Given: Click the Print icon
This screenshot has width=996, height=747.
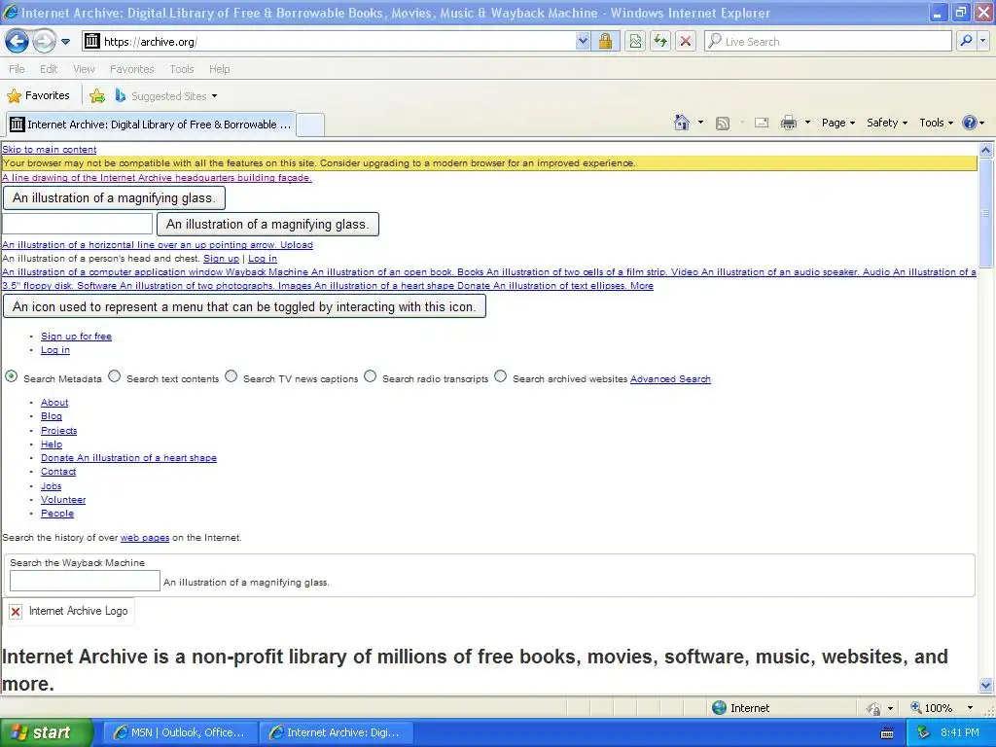Looking at the screenshot, I should click(788, 123).
